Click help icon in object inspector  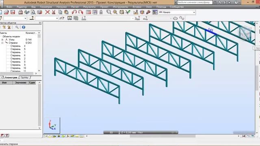tap(24, 27)
